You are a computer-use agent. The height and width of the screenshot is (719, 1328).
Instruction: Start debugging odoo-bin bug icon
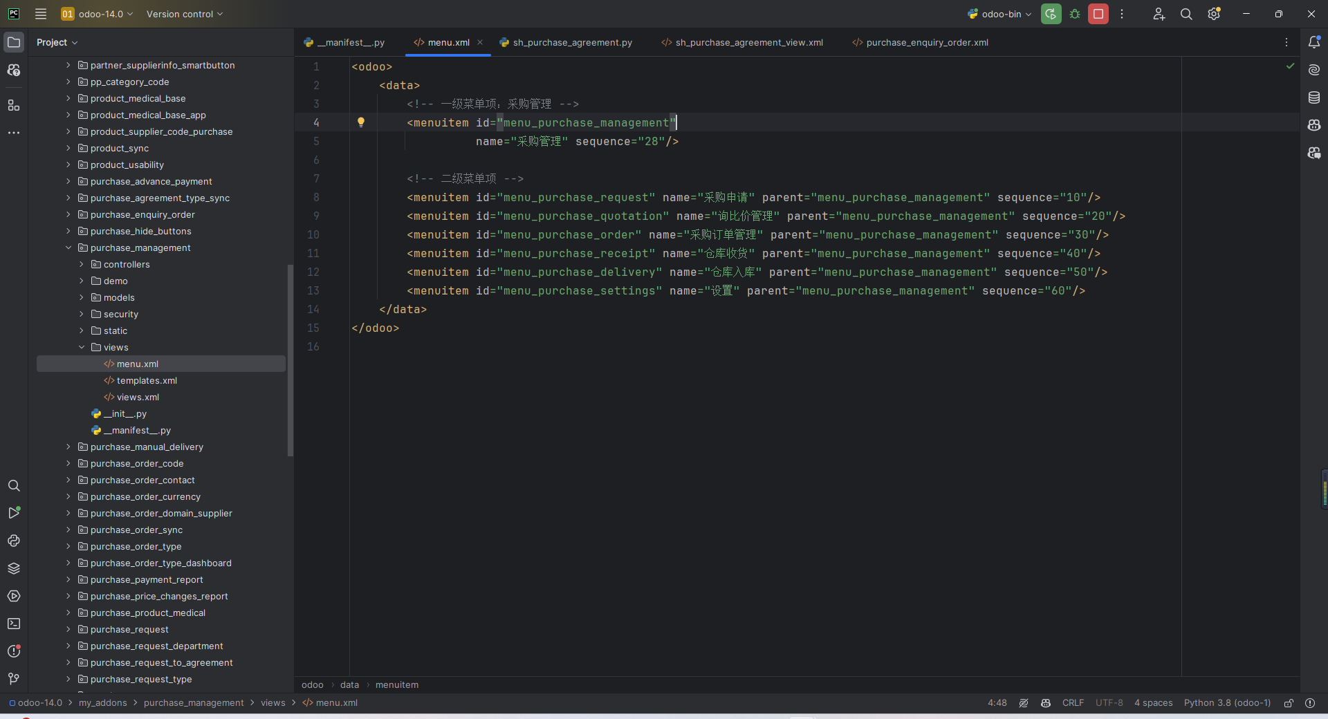1075,14
